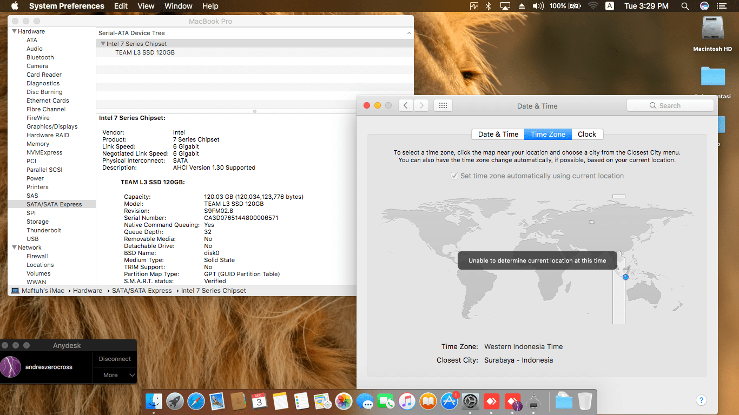
Task: Collapse the Network tree section
Action: point(14,247)
